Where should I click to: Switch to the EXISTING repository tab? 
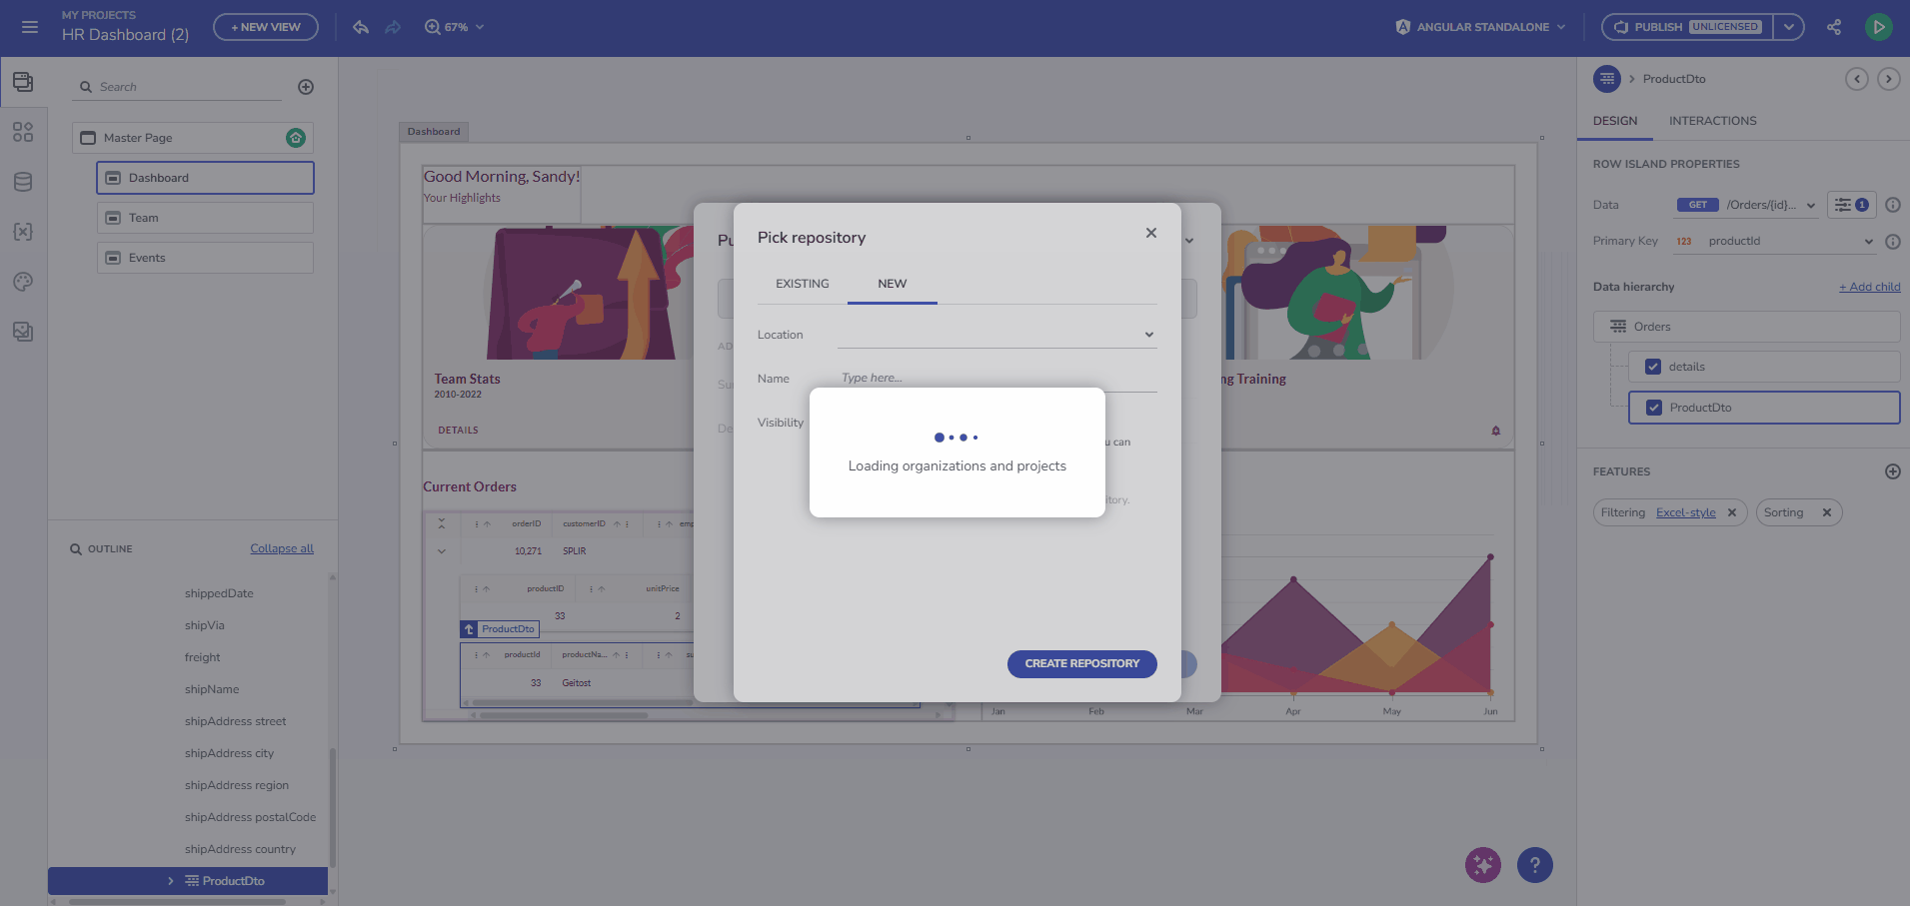[801, 283]
